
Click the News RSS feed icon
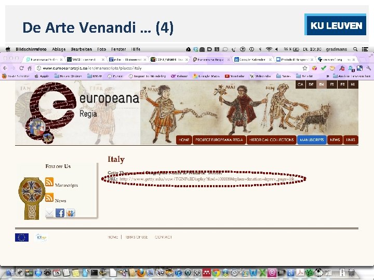tap(49, 198)
